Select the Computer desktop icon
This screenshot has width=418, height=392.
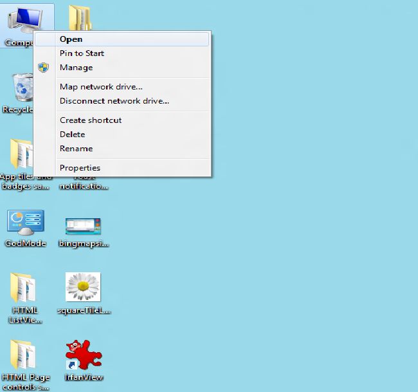25,20
